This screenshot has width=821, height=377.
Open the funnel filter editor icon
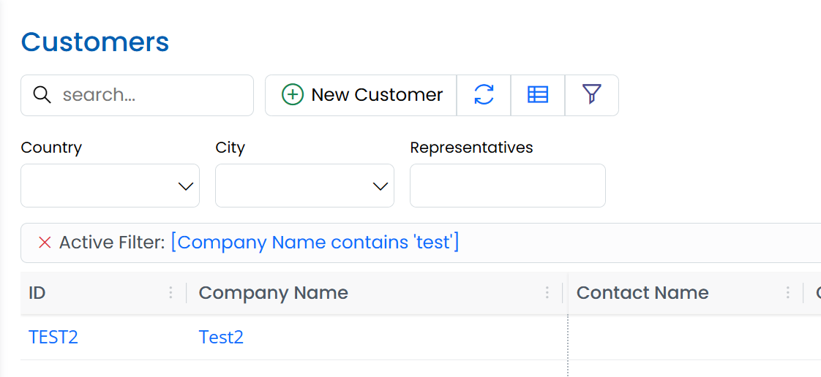(592, 95)
